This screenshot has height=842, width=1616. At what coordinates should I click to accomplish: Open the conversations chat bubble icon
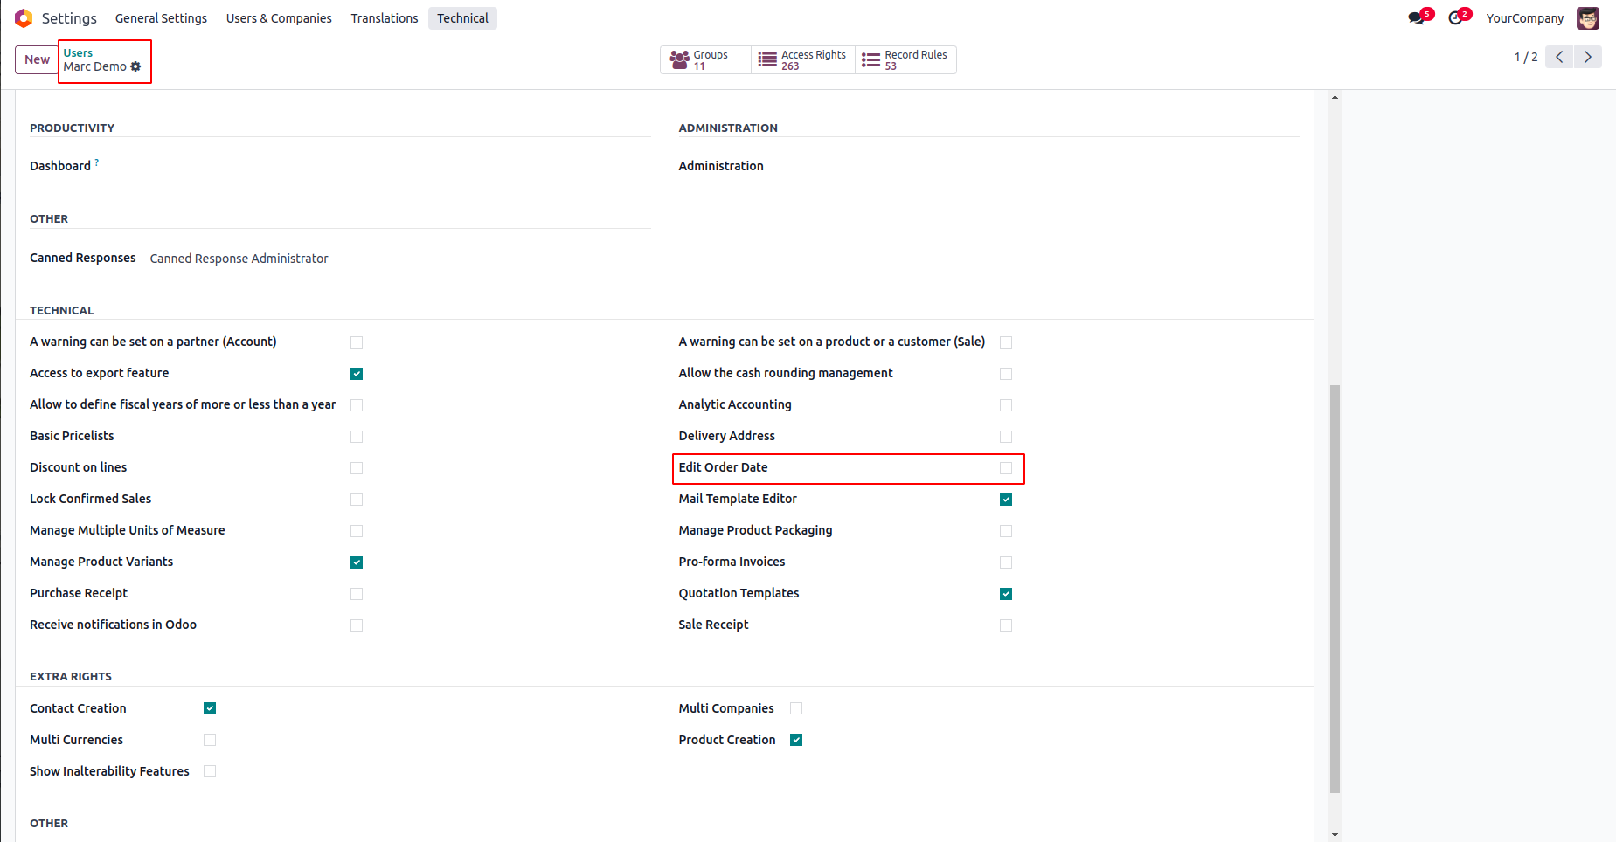pos(1417,18)
